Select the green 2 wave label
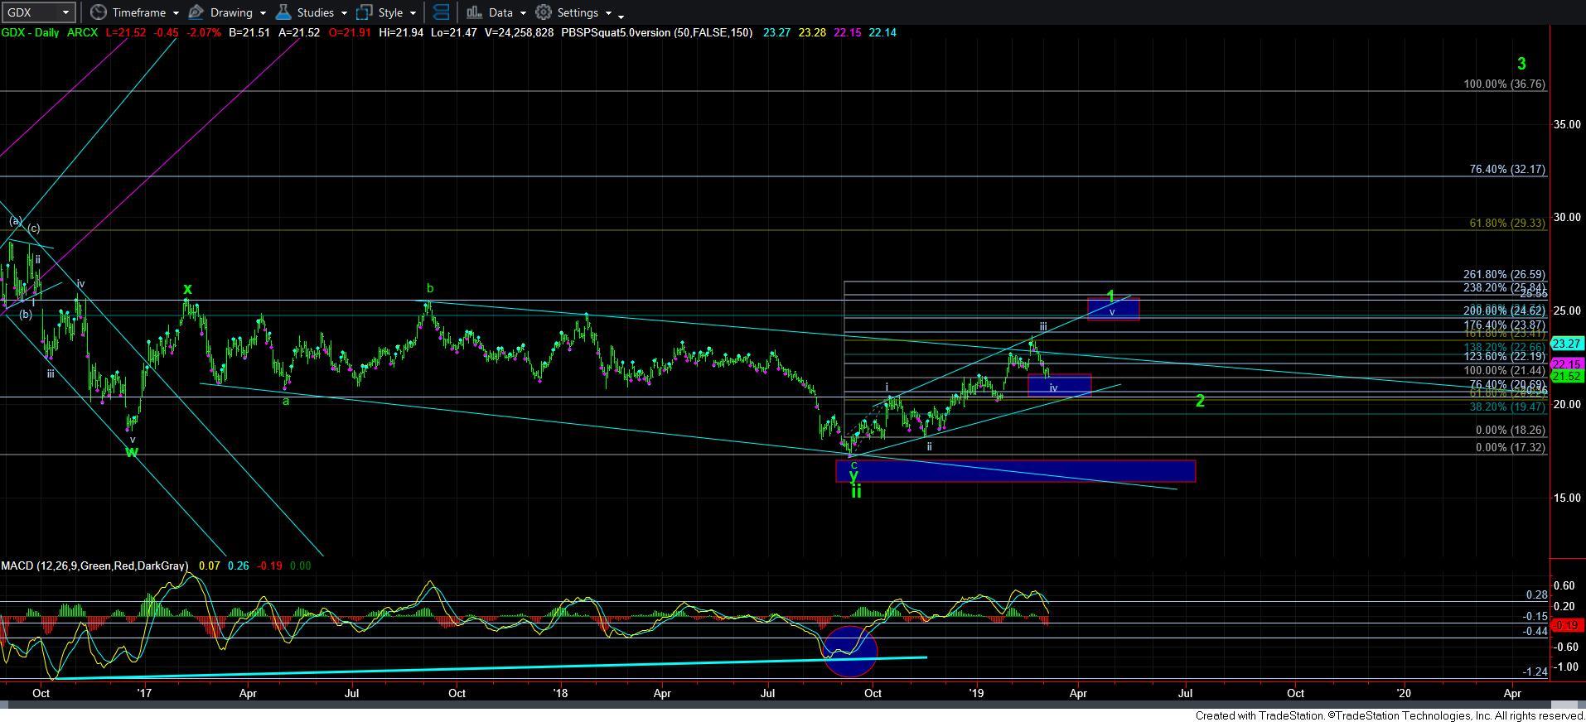 pos(1200,402)
